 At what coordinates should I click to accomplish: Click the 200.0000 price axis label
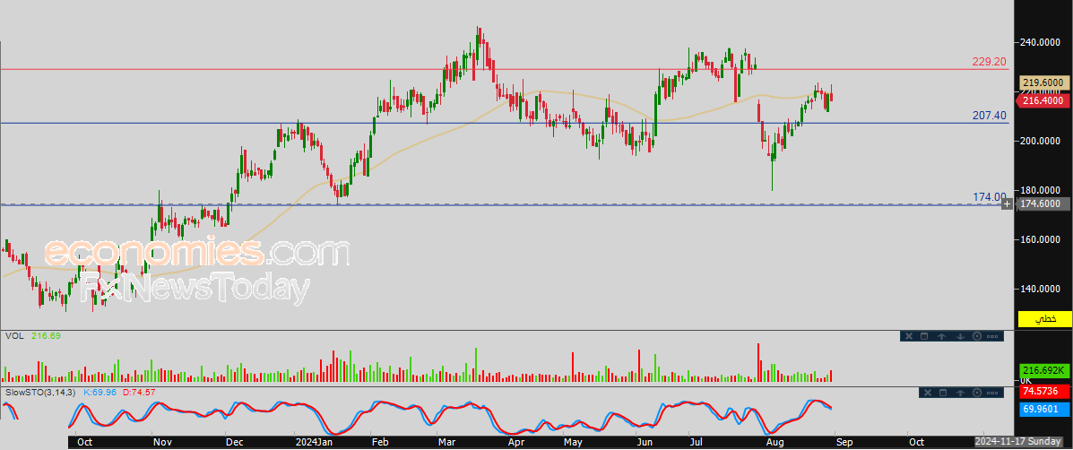click(1041, 141)
